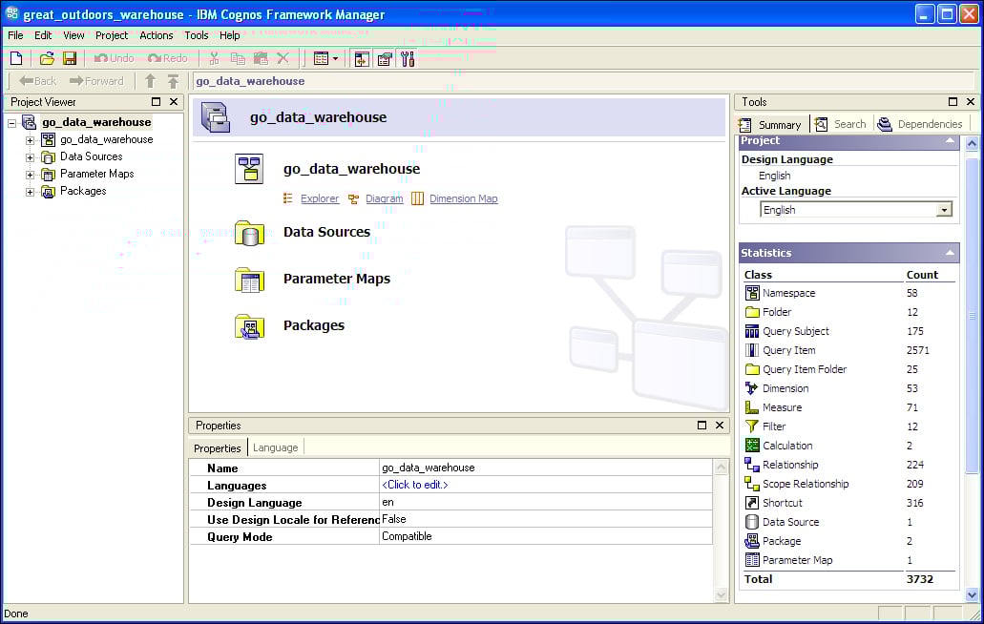Click the Delete X toolbar icon
Screen dimensions: 984x624
click(283, 58)
